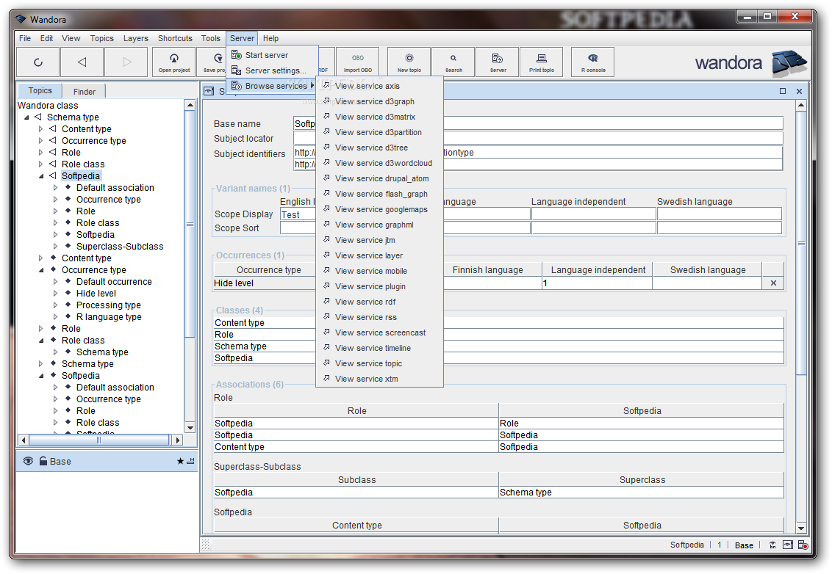
Task: Collapse the Schema type root node
Action: tap(26, 117)
